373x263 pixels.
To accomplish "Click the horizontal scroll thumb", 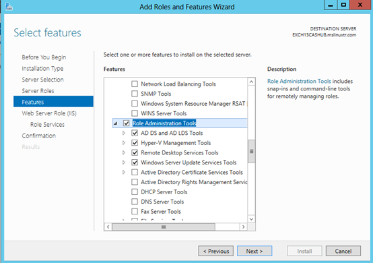I will 164,227.
